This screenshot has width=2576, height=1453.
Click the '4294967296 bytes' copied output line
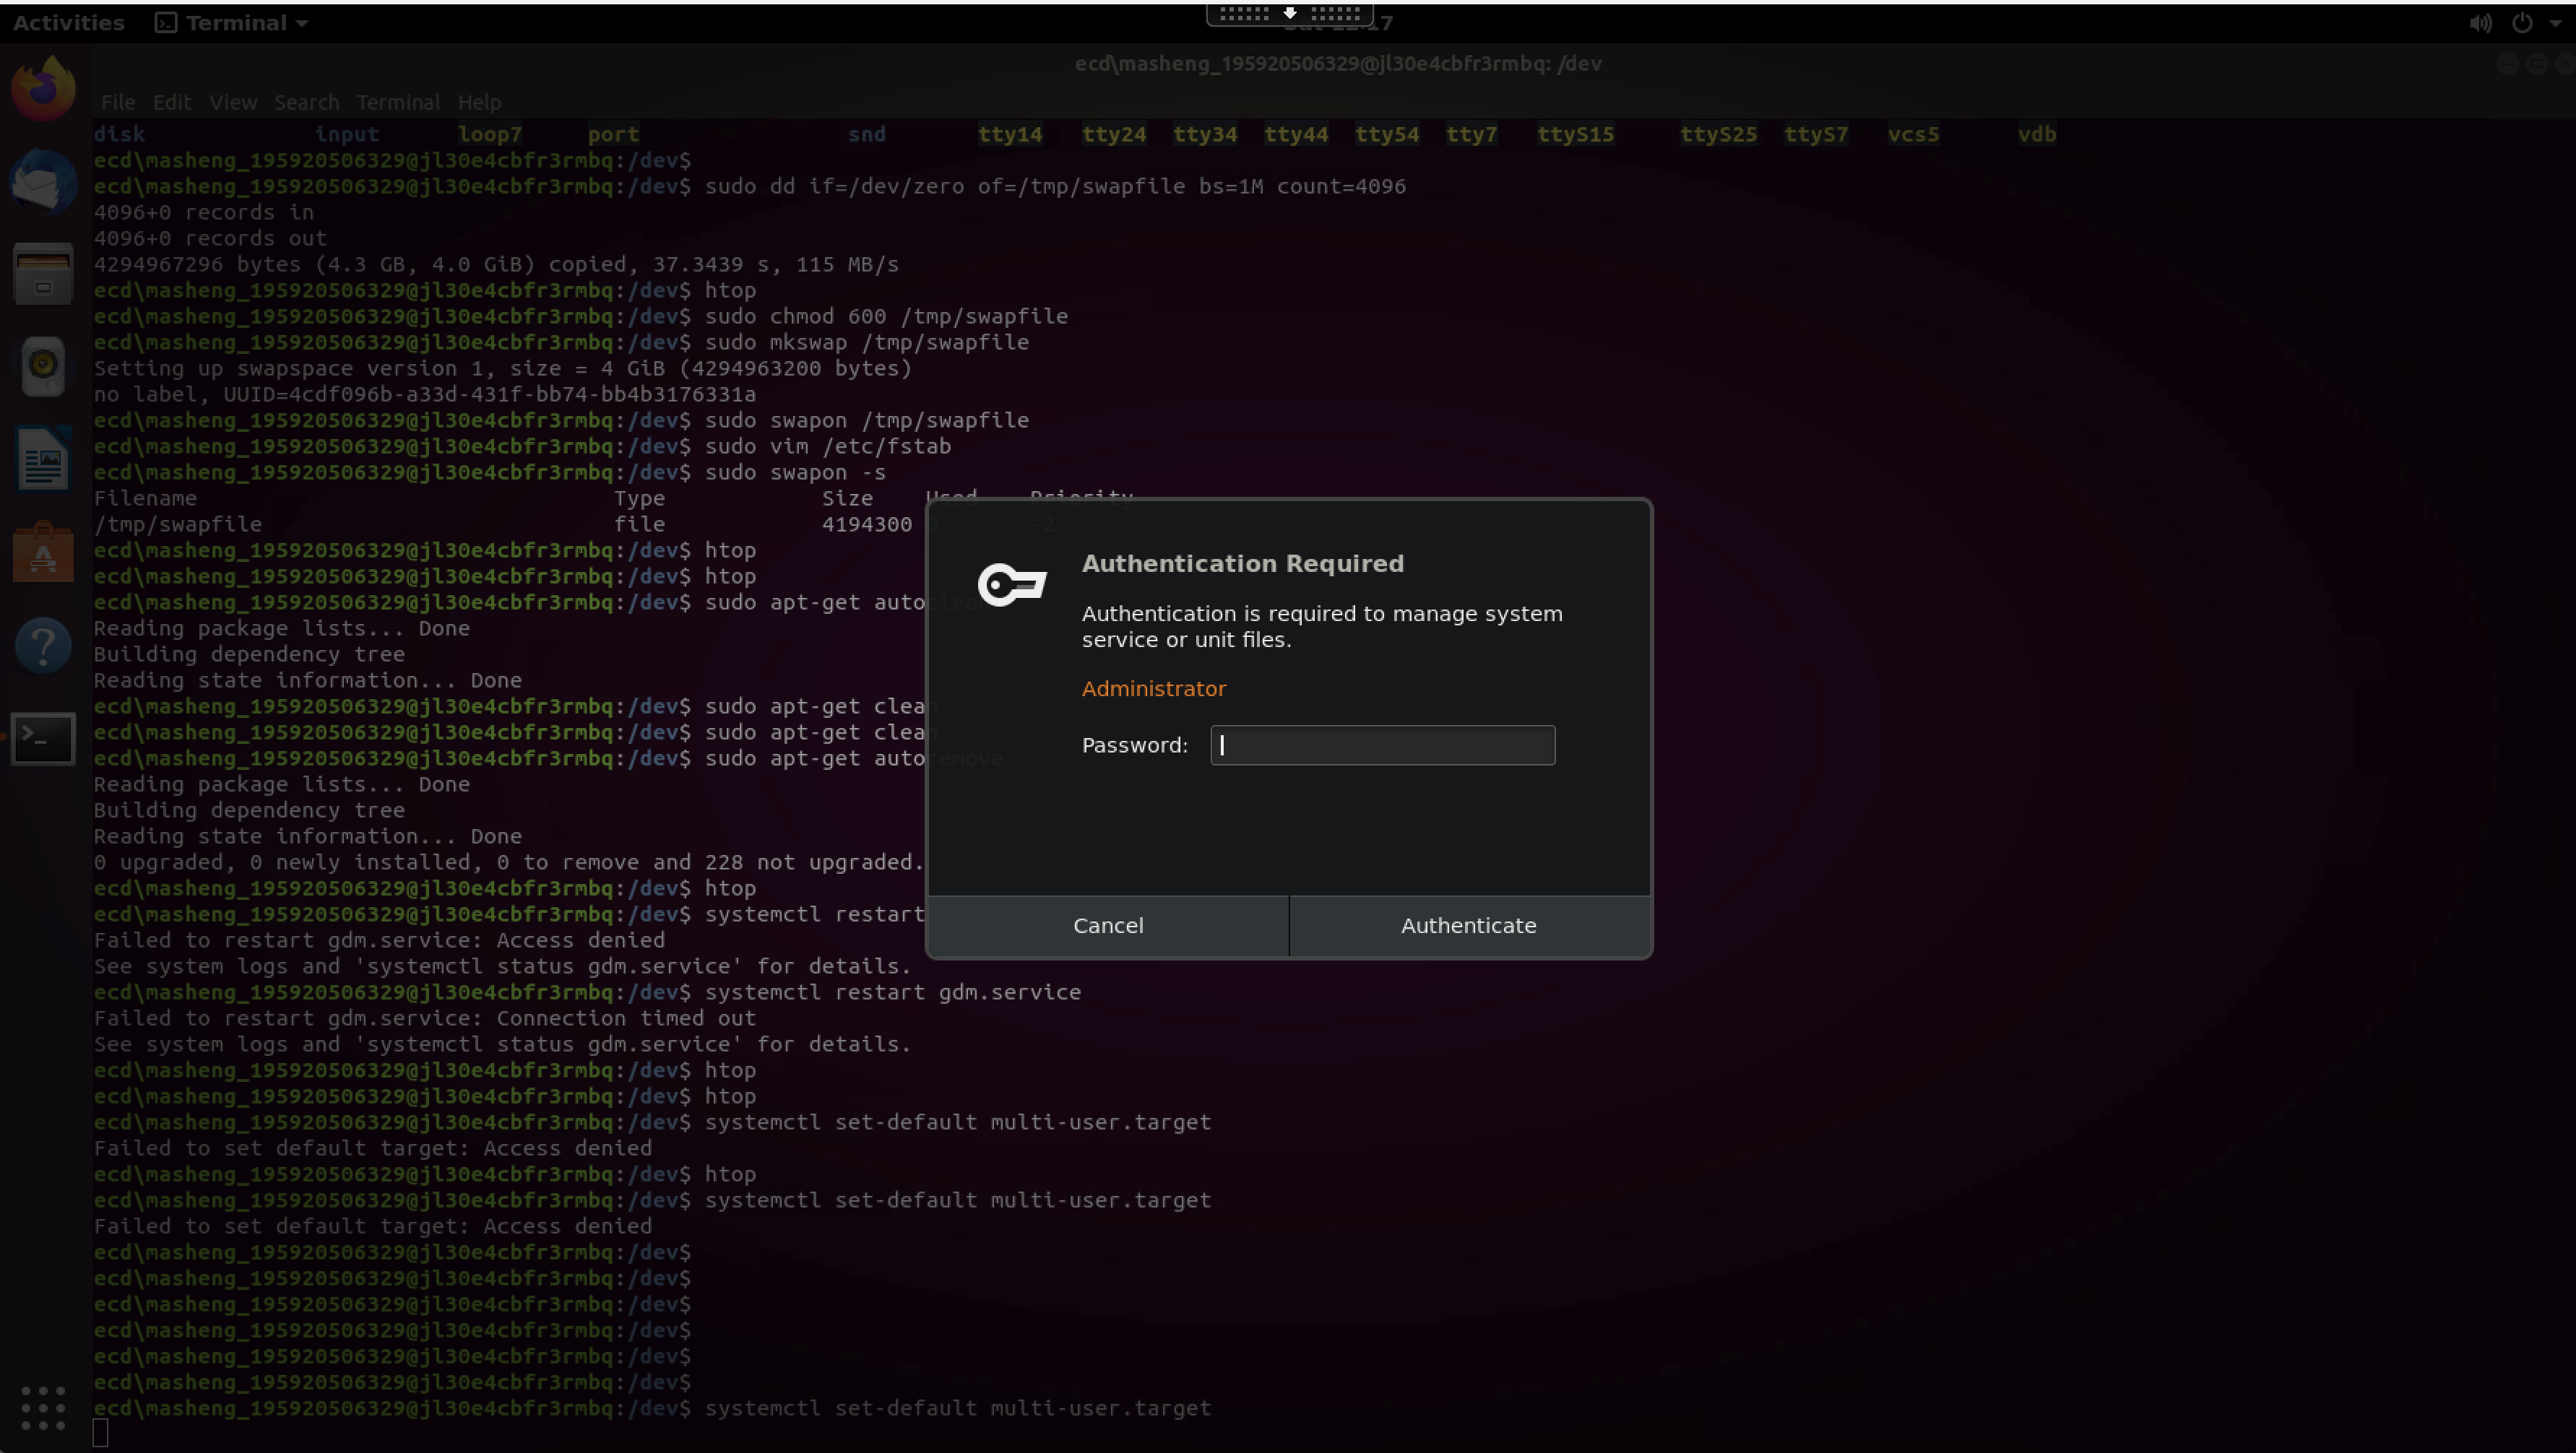click(x=496, y=264)
